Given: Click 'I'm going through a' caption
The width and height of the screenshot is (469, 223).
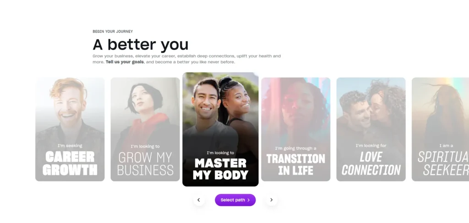Looking at the screenshot, I should (296, 148).
